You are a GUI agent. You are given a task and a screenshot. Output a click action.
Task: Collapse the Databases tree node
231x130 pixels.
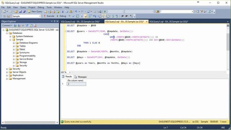[x=7, y=33]
